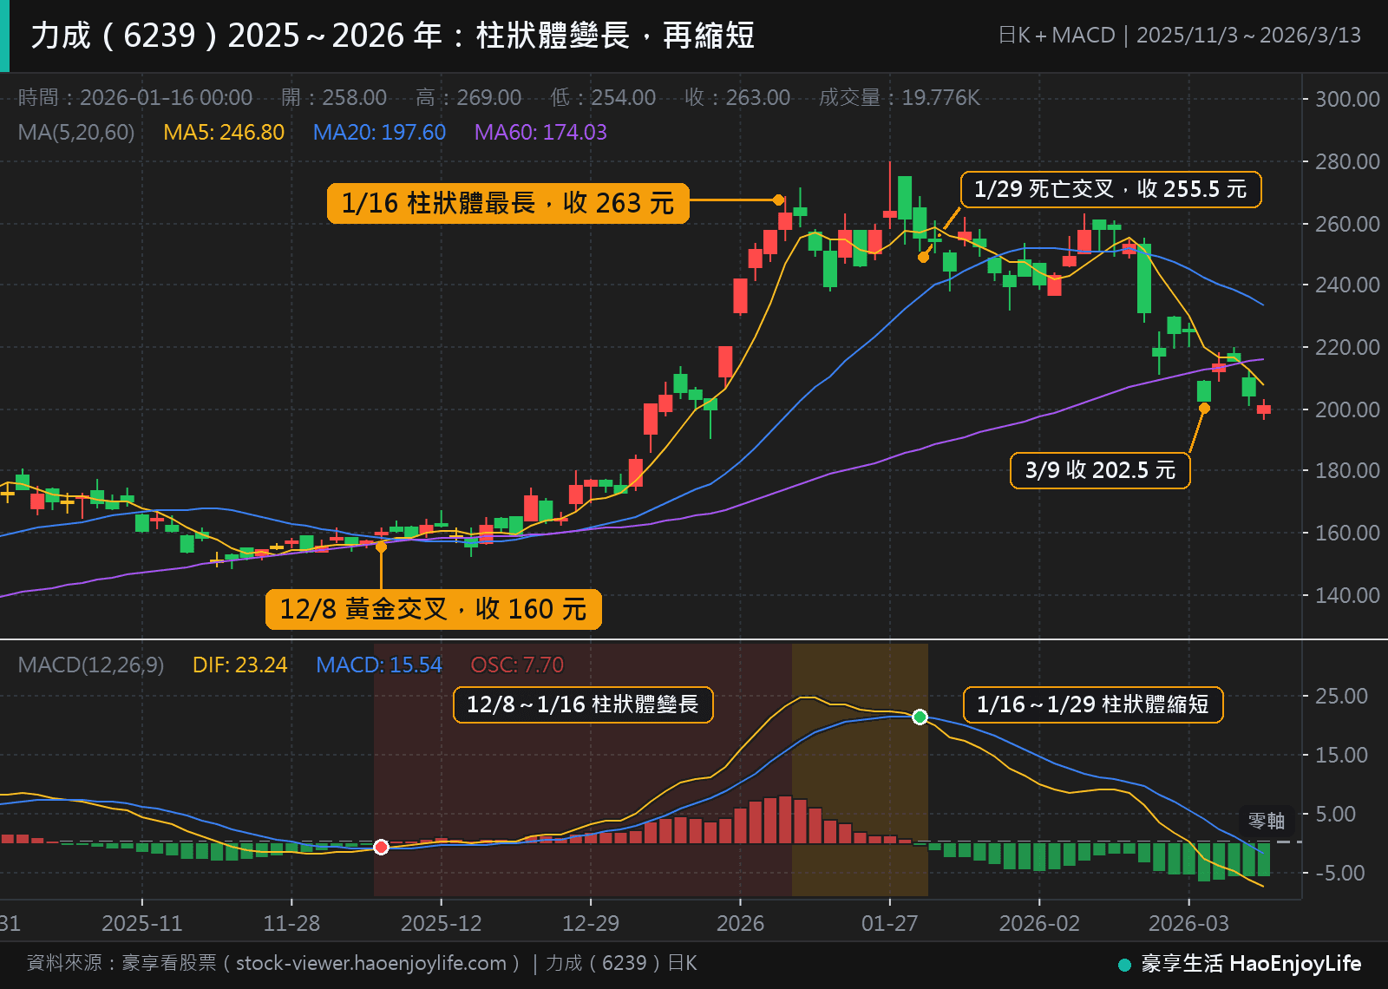Click the 140.00 price axis label
Viewport: 1388px width, 989px height.
pos(1347,595)
